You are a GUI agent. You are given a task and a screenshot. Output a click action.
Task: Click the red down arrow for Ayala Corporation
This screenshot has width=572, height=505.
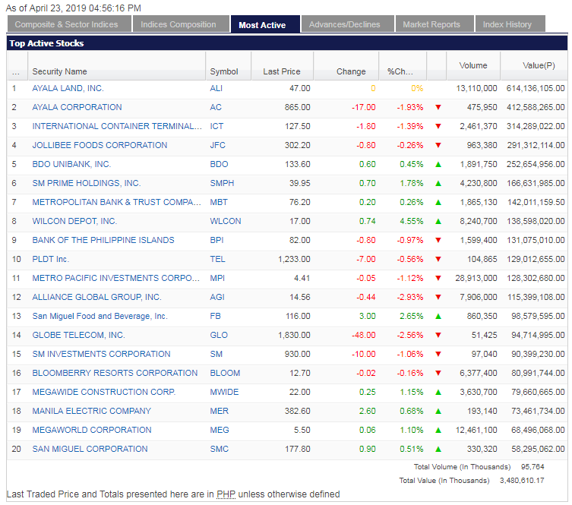[438, 107]
